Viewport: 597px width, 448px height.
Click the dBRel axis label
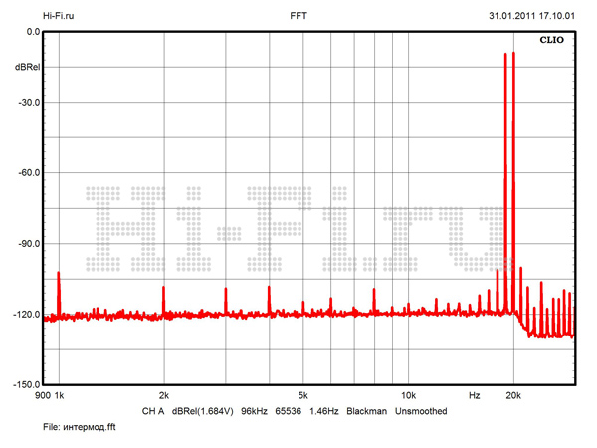point(27,67)
